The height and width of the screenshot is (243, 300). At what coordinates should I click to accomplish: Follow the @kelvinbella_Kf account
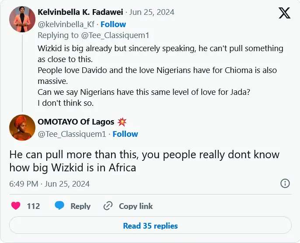tap(113, 24)
